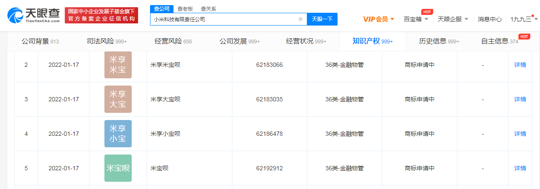The image size is (540, 189).
Task: Click 商标申请中 status in row 3
Action: [419, 99]
